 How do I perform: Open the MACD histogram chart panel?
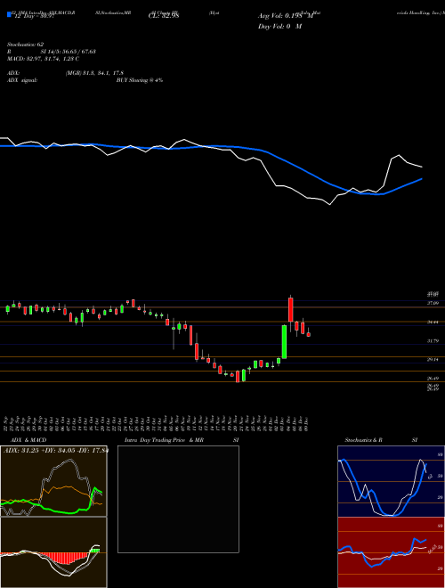click(53, 552)
